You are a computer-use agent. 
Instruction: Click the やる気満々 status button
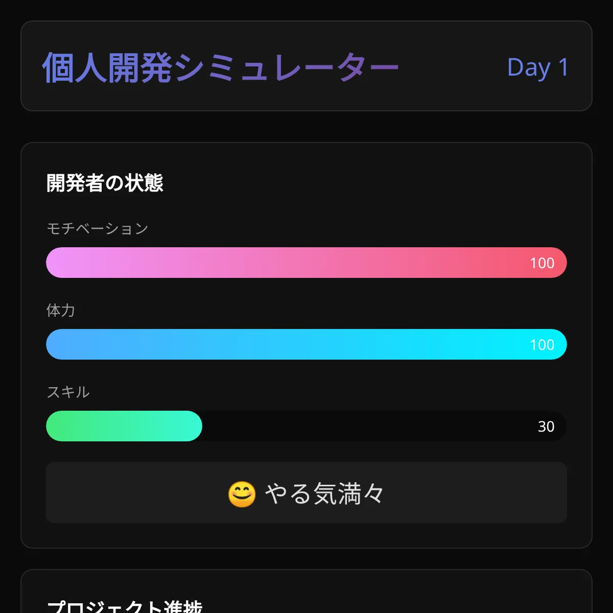coord(306,493)
